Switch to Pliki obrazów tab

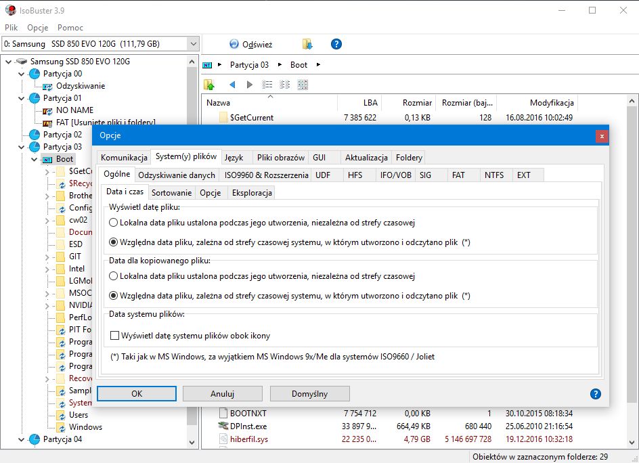click(281, 157)
